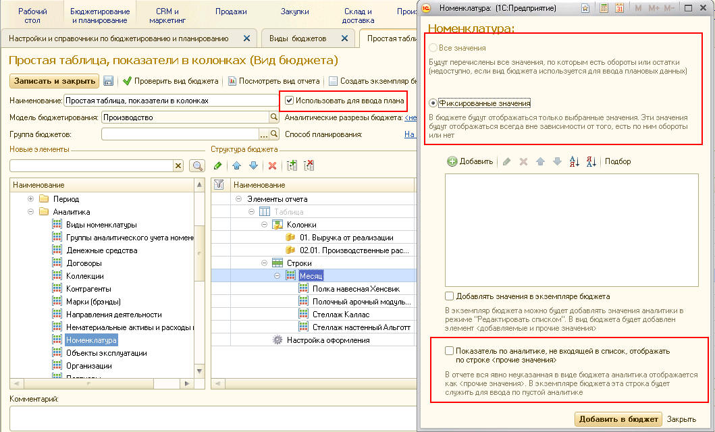
Task: Collapse the Колонки node
Action: (264, 224)
